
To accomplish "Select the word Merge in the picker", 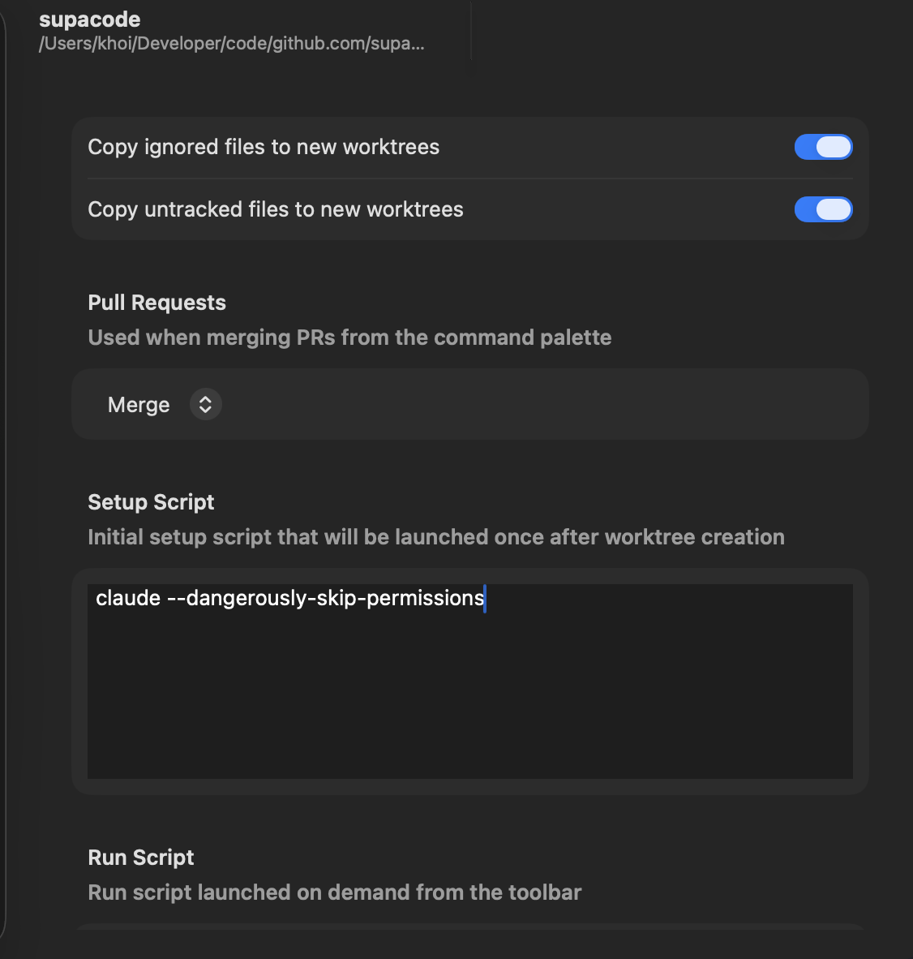I will click(x=138, y=404).
